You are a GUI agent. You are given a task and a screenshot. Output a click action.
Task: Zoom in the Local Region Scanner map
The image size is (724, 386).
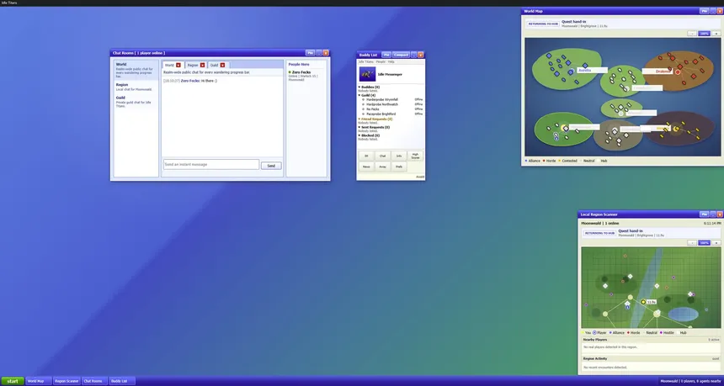[x=716, y=242]
